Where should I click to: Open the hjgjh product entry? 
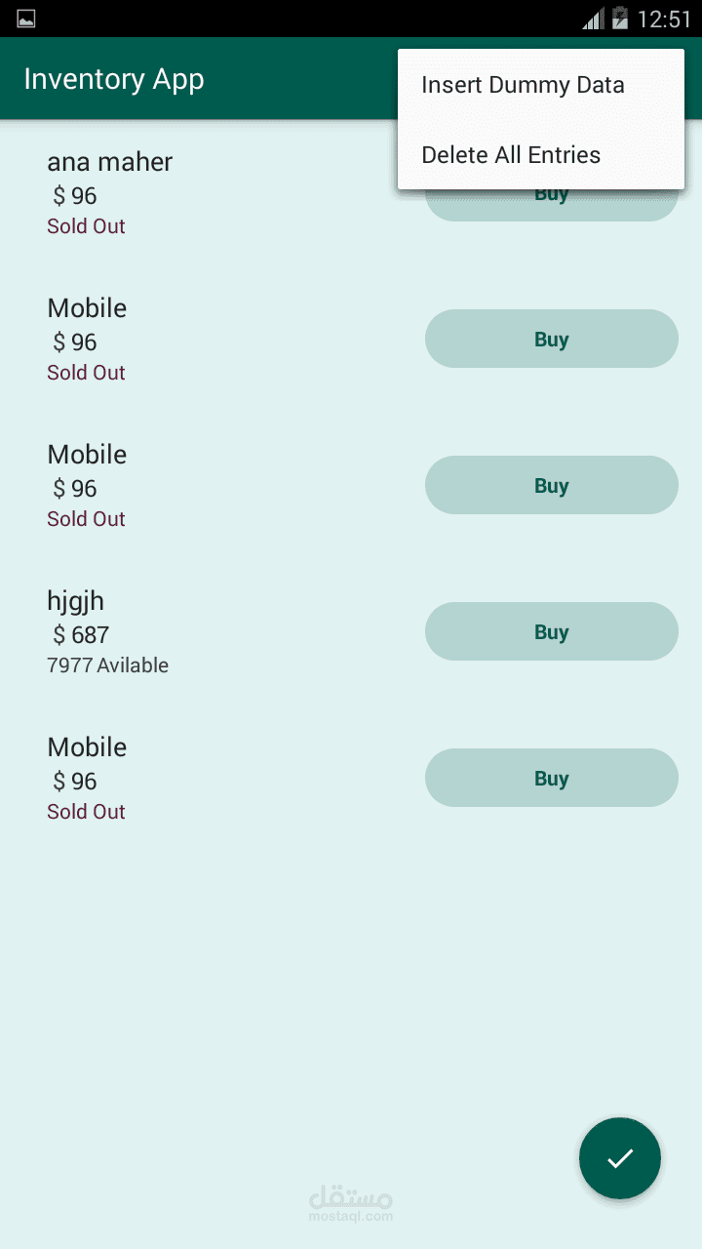click(76, 601)
